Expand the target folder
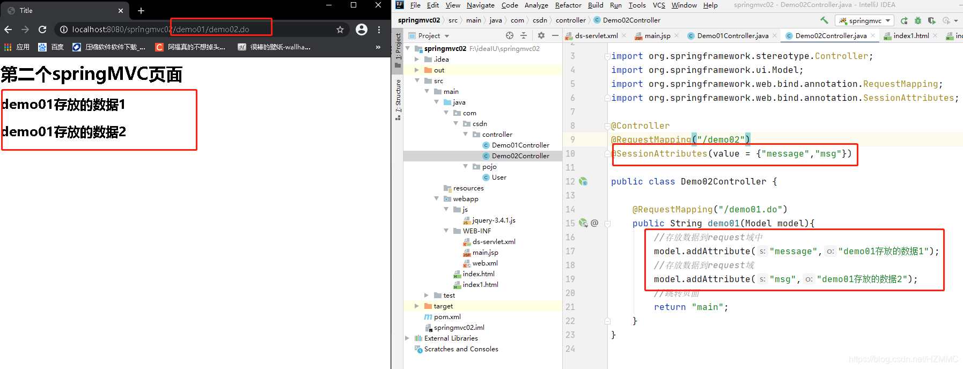Screen dimensions: 963x369 (417, 306)
